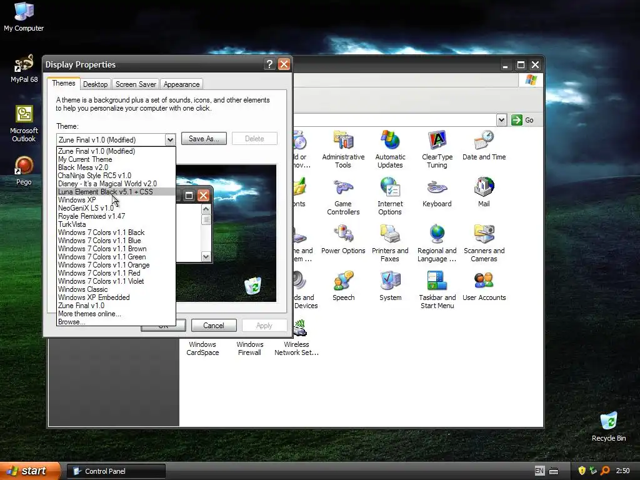Click on-screen keyboard tray icon
The image size is (640, 480).
(x=554, y=471)
